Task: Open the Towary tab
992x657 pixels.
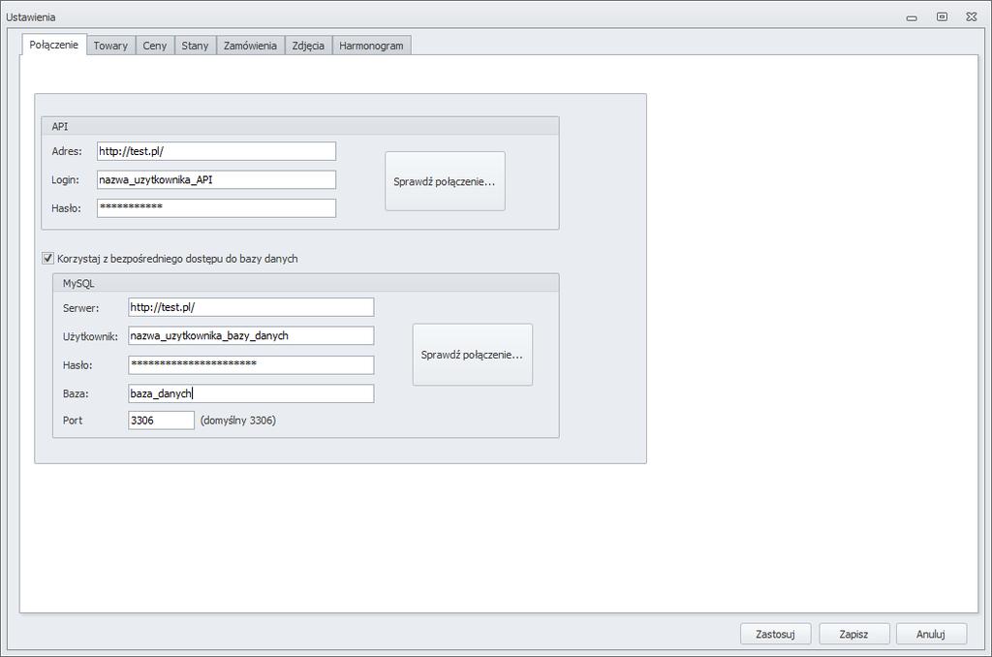Action: point(110,46)
